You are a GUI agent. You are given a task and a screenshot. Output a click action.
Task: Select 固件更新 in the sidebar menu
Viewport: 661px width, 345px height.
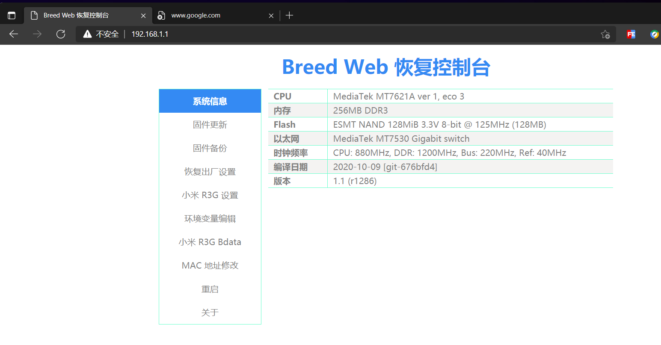tap(210, 124)
